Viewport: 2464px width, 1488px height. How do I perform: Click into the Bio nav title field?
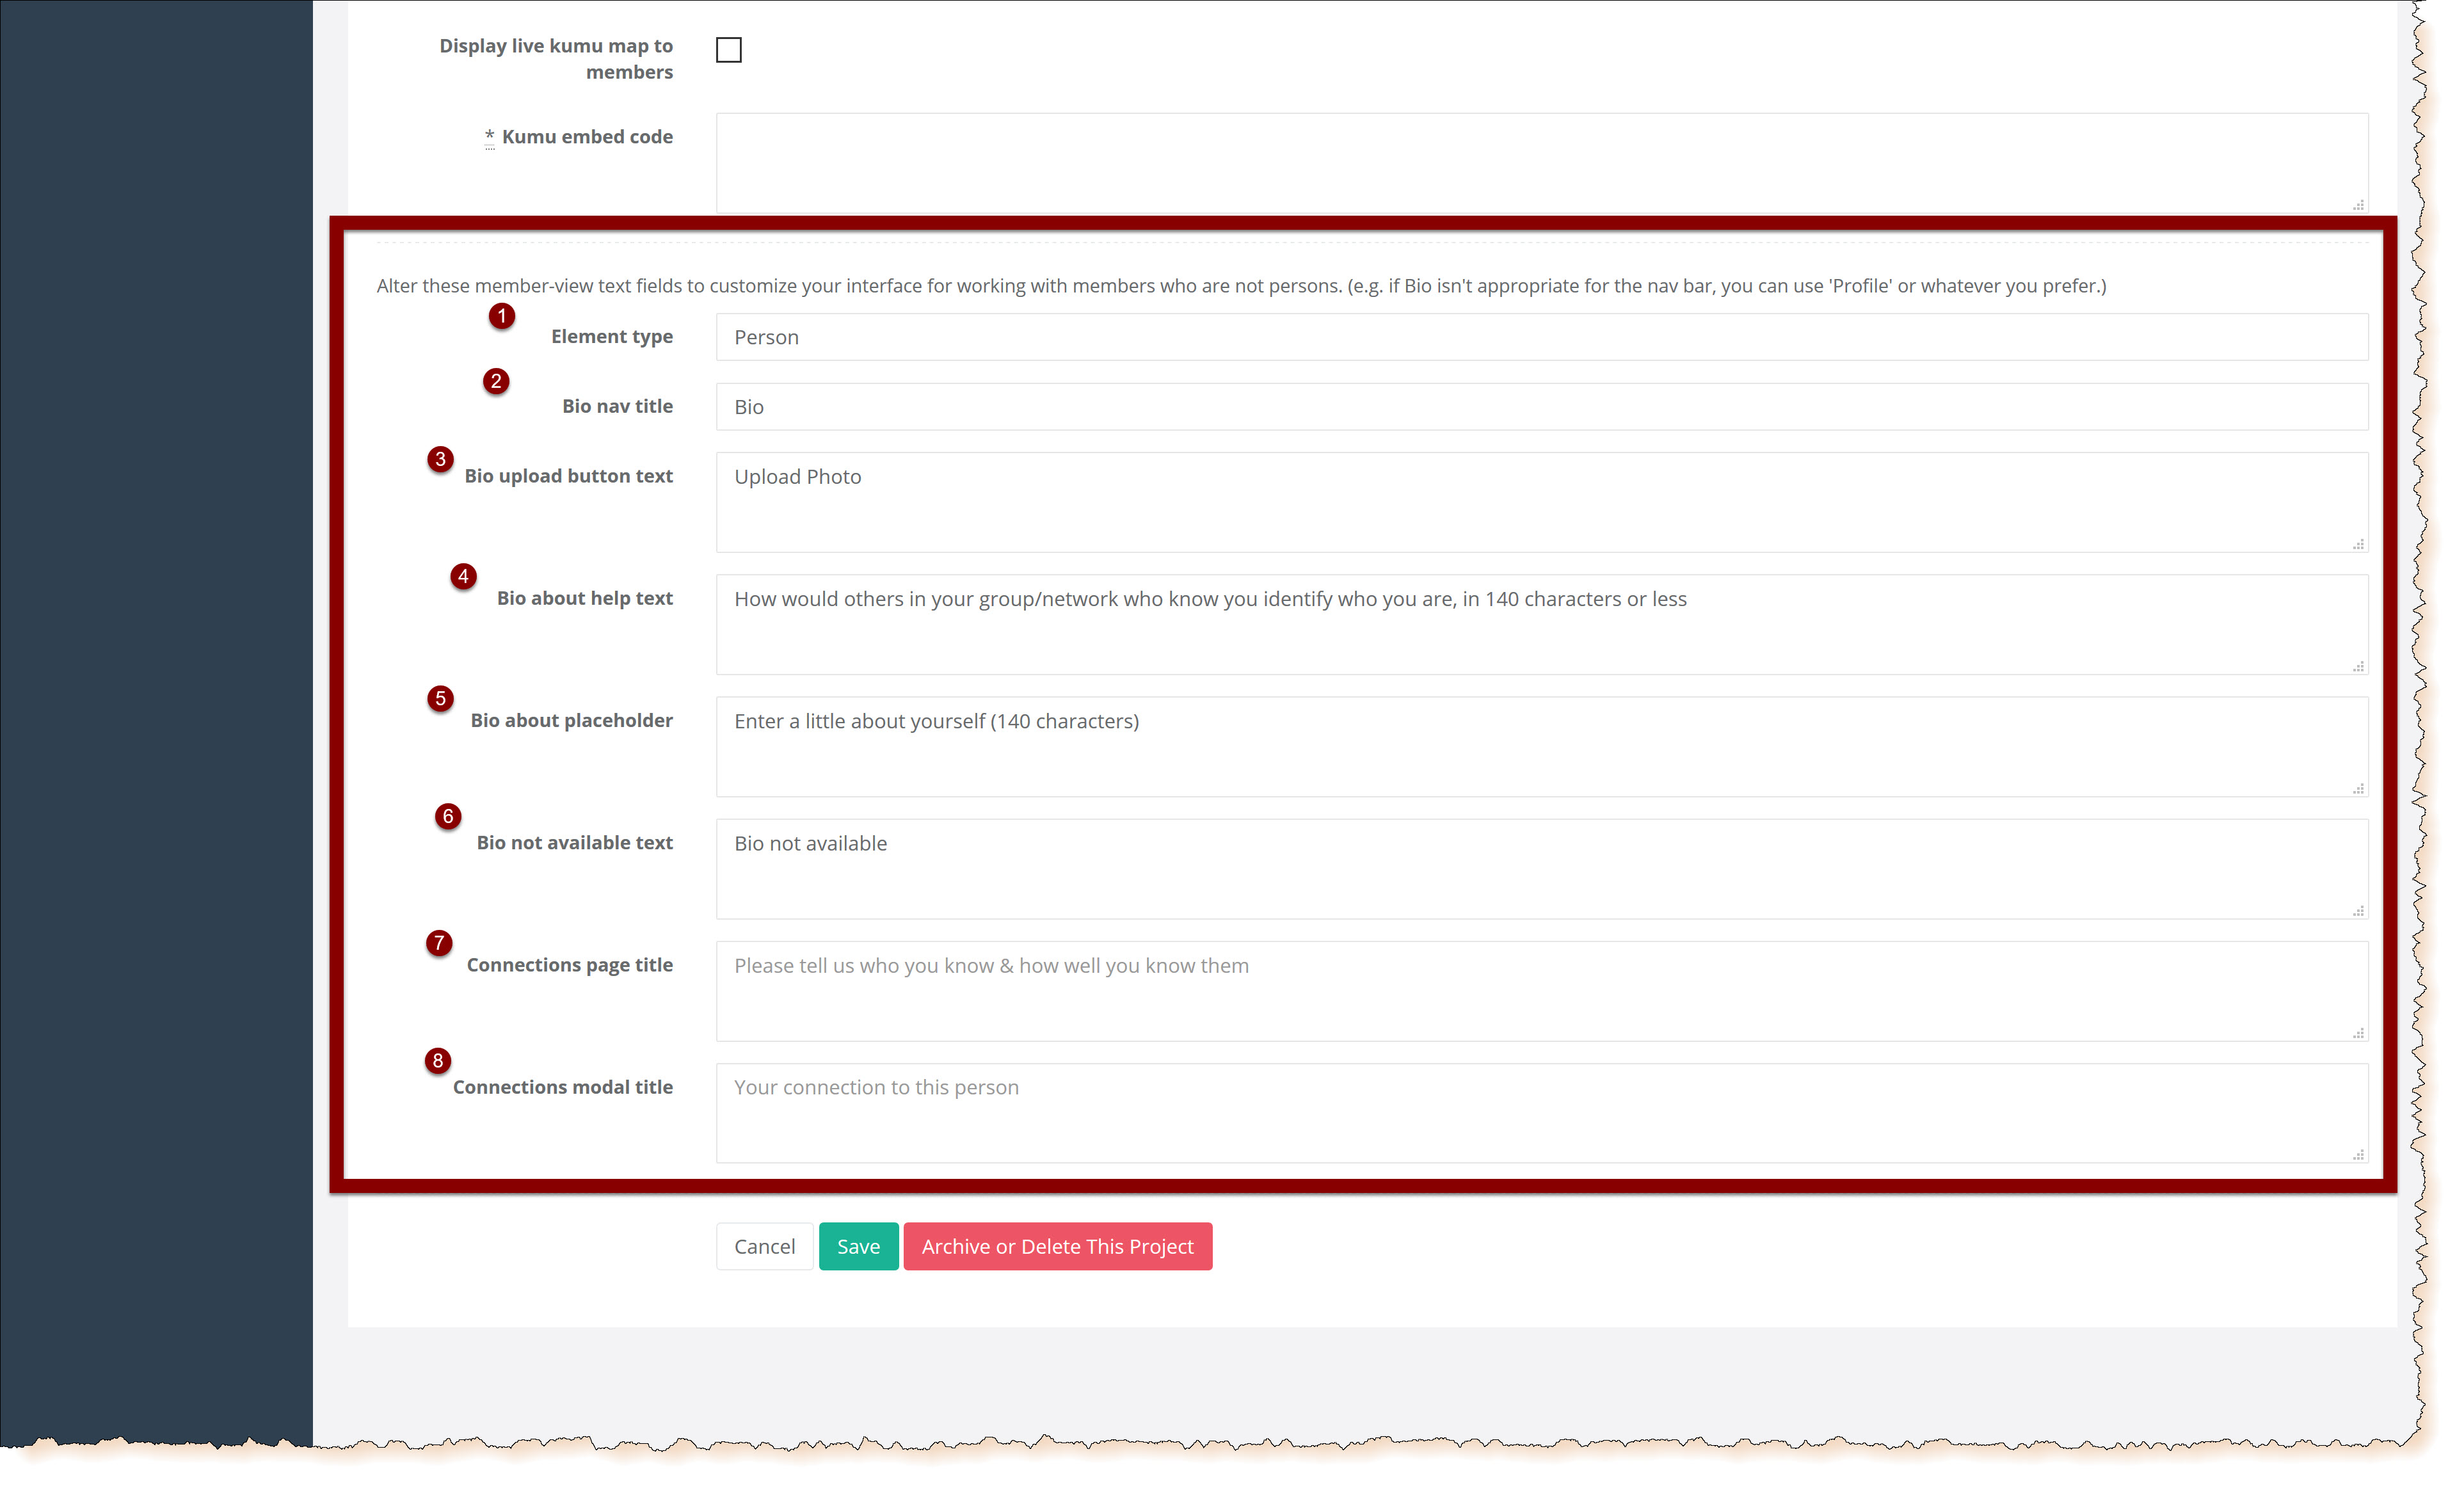click(1540, 407)
